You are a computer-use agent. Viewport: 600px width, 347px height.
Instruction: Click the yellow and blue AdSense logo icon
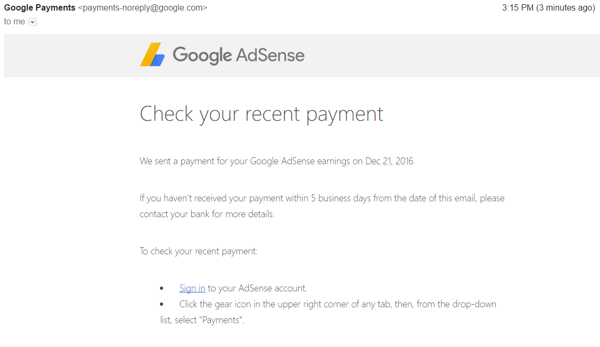(153, 55)
